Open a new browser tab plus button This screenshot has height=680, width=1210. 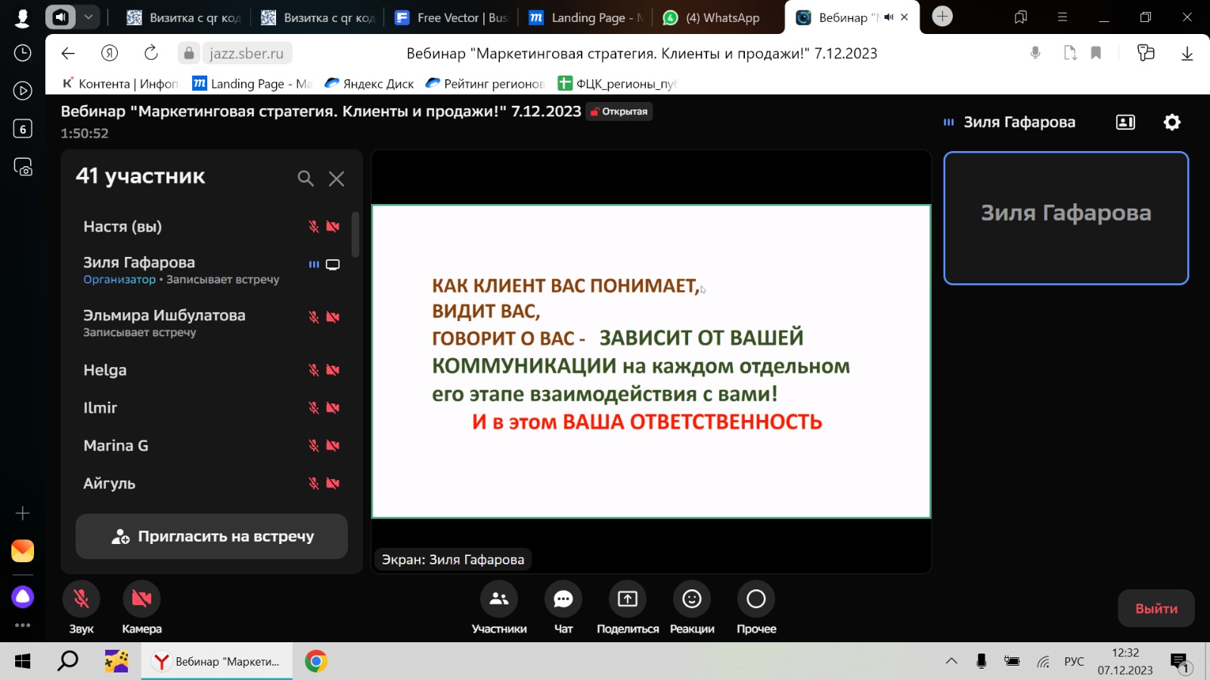942,17
